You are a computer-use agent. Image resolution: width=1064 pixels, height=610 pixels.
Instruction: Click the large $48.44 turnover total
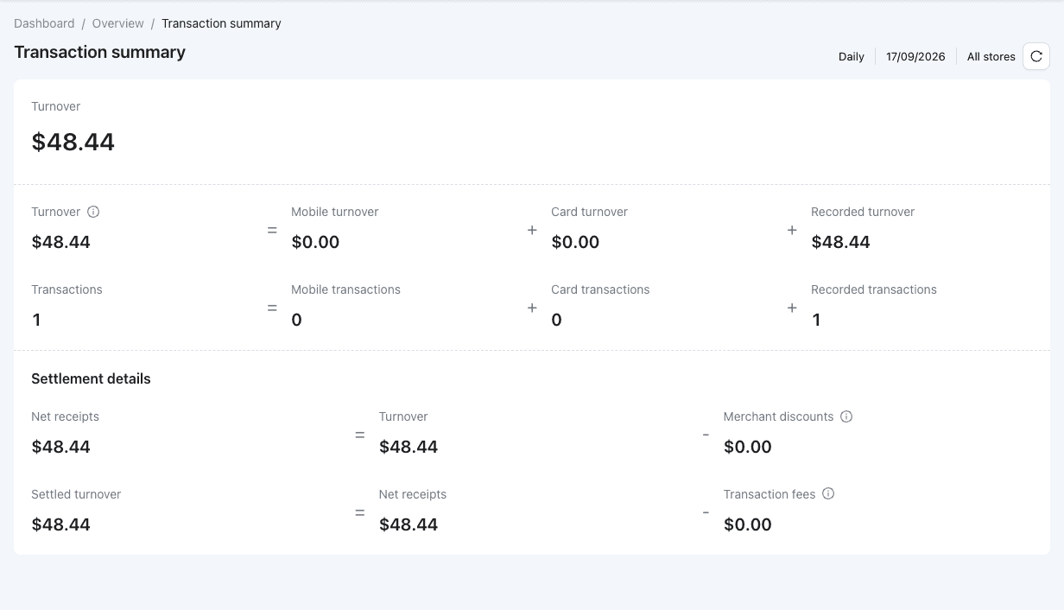(73, 142)
